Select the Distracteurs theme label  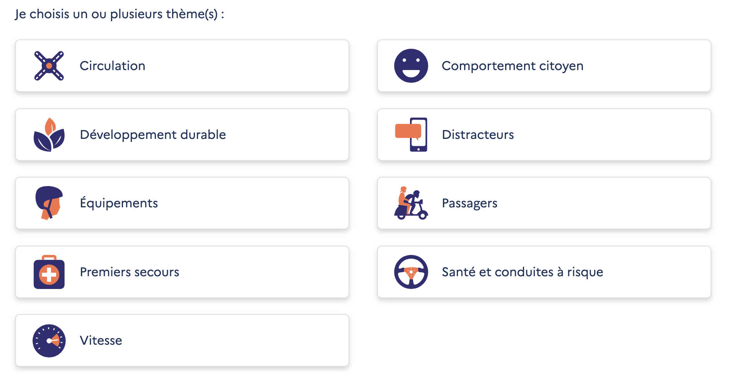coord(478,135)
